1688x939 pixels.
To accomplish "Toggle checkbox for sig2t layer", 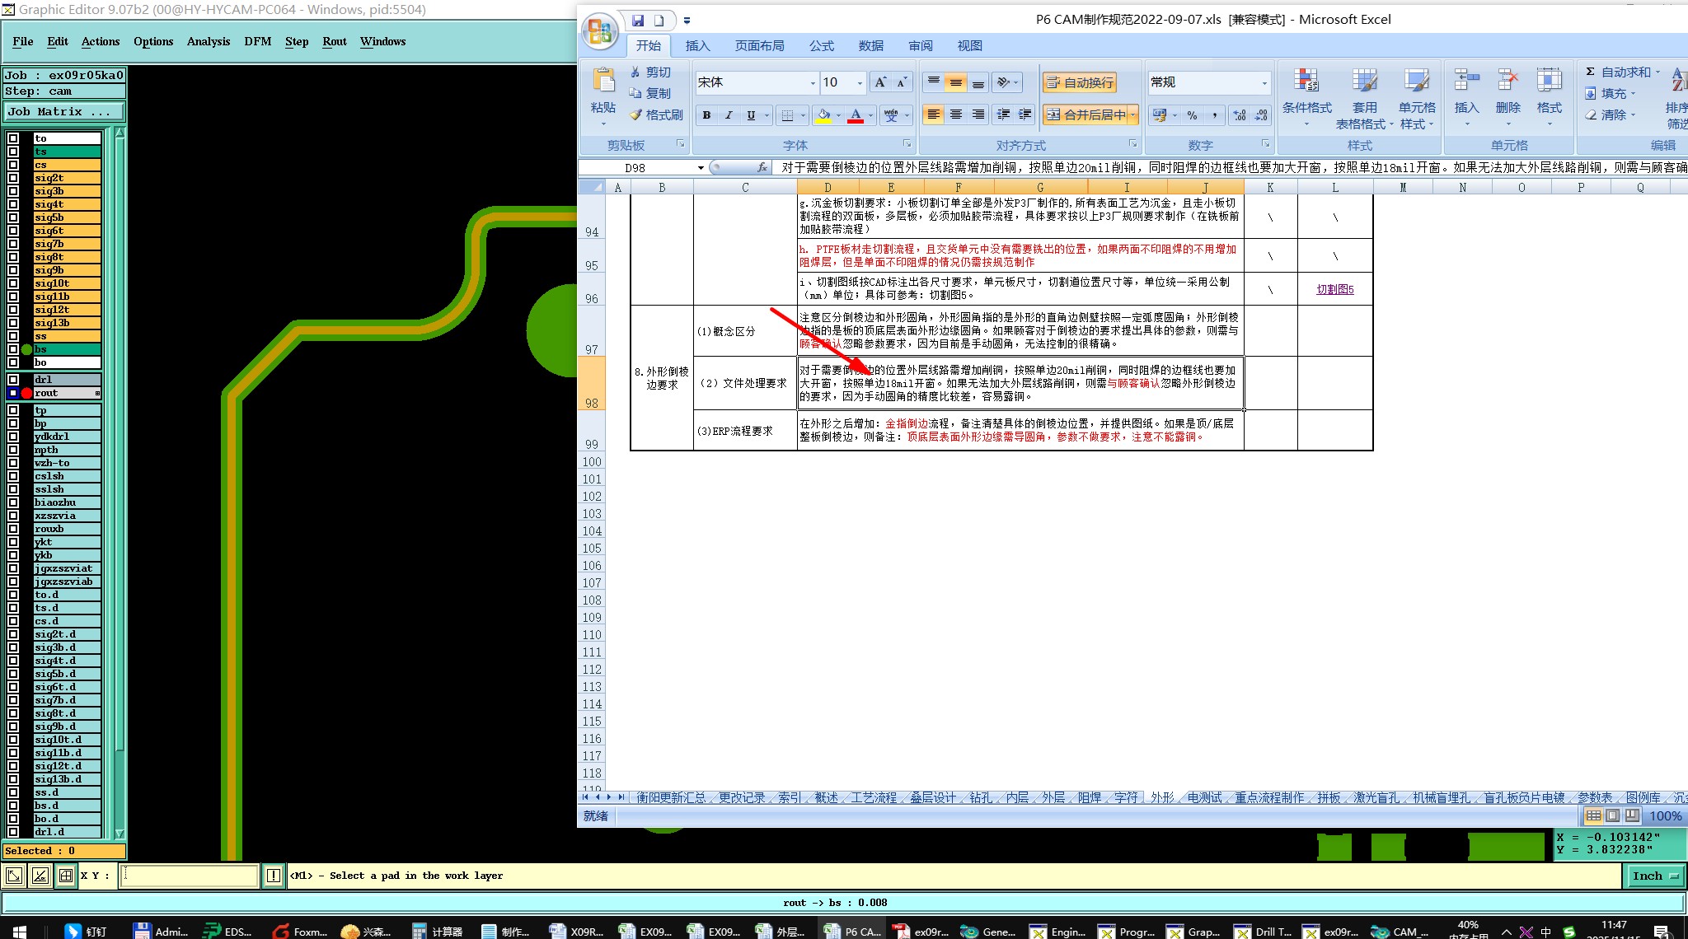I will (13, 178).
